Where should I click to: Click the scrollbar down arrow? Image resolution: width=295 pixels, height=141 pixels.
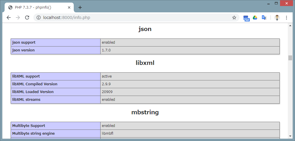[x=290, y=136]
